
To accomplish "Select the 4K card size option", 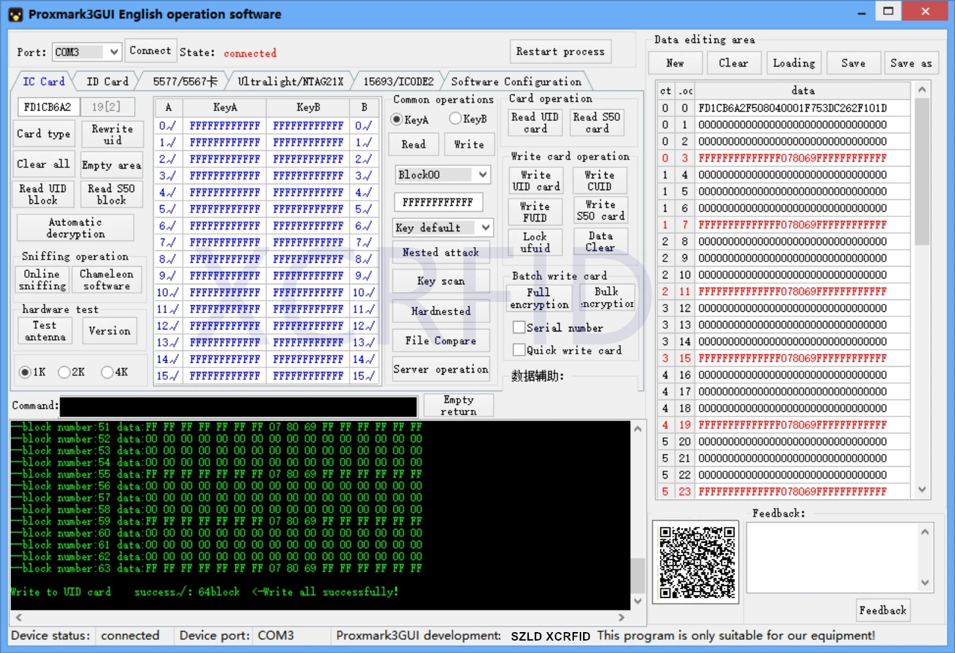I will click(107, 372).
